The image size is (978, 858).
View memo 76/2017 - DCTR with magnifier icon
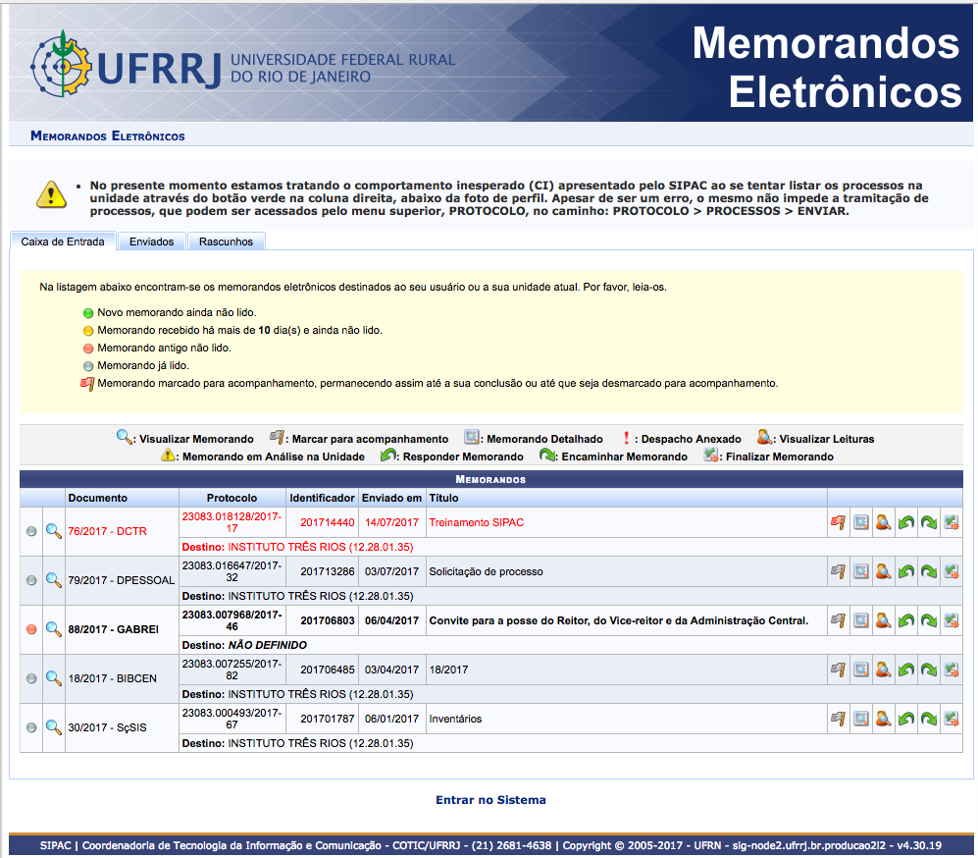point(53,531)
